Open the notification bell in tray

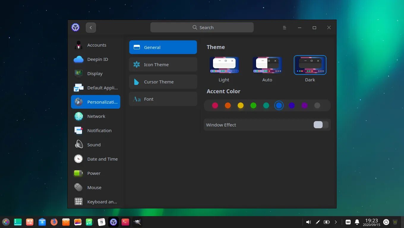357,222
